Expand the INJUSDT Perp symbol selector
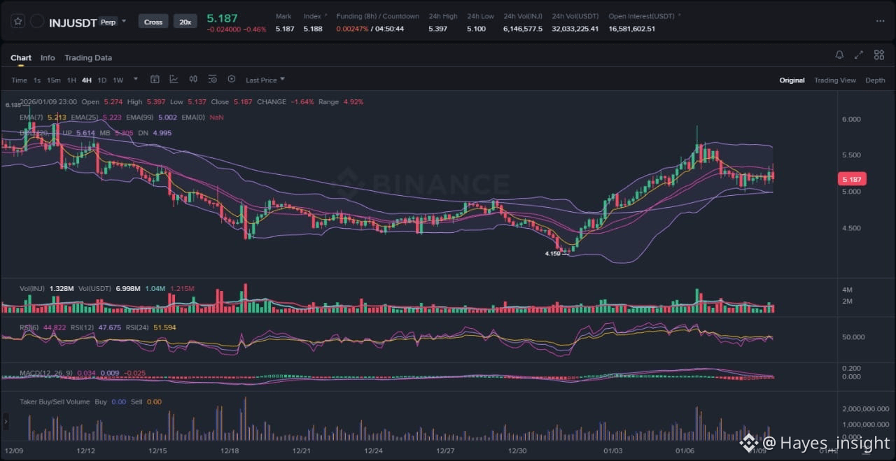 tap(124, 21)
